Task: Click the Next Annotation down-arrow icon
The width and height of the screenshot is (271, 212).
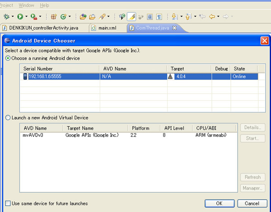Action: pyautogui.click(x=175, y=17)
